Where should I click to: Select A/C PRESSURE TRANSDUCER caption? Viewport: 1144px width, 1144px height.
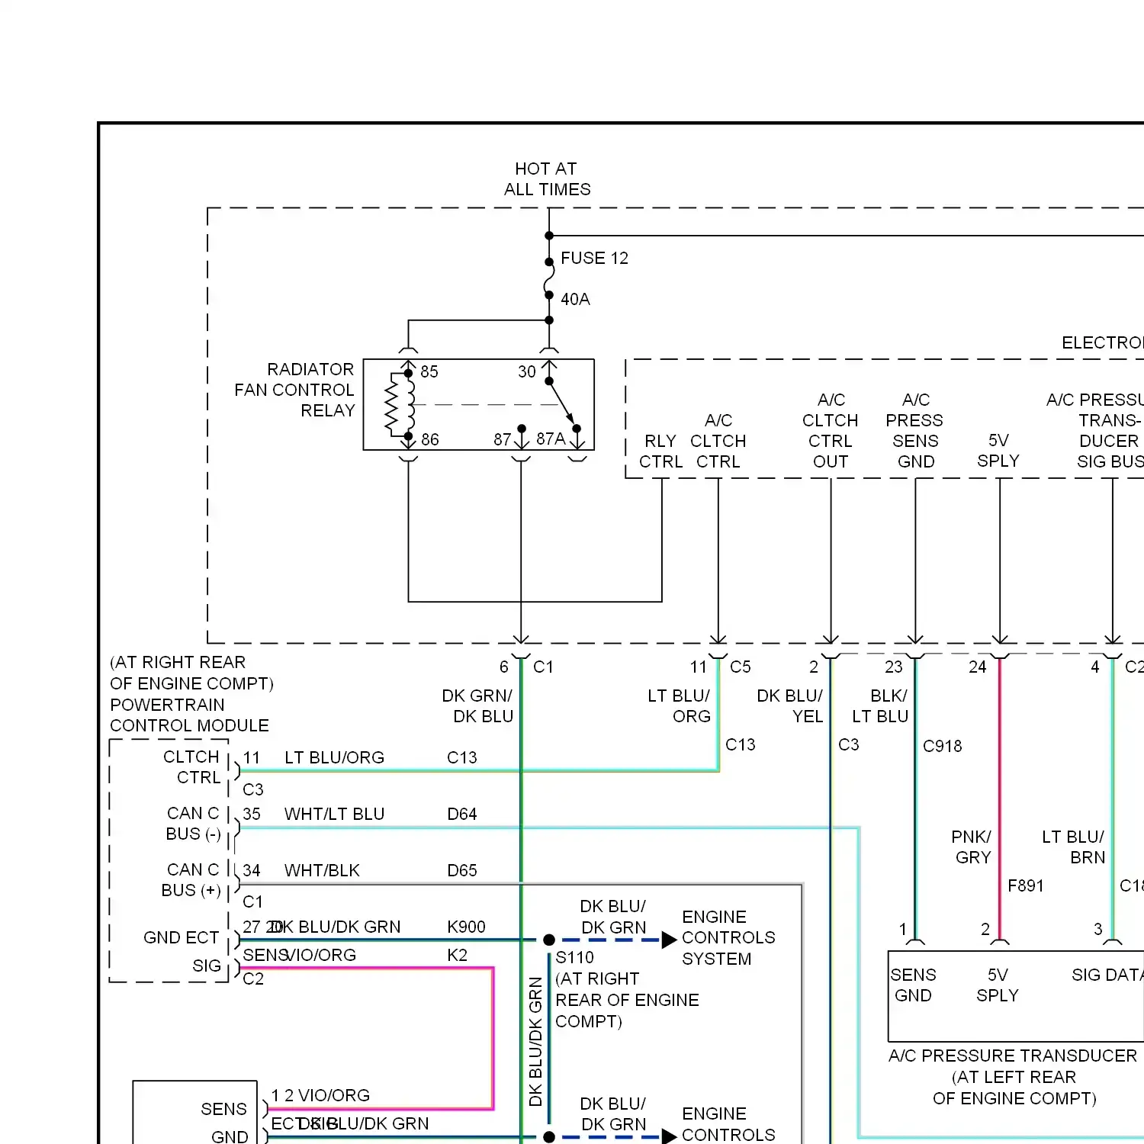[x=1013, y=1056]
